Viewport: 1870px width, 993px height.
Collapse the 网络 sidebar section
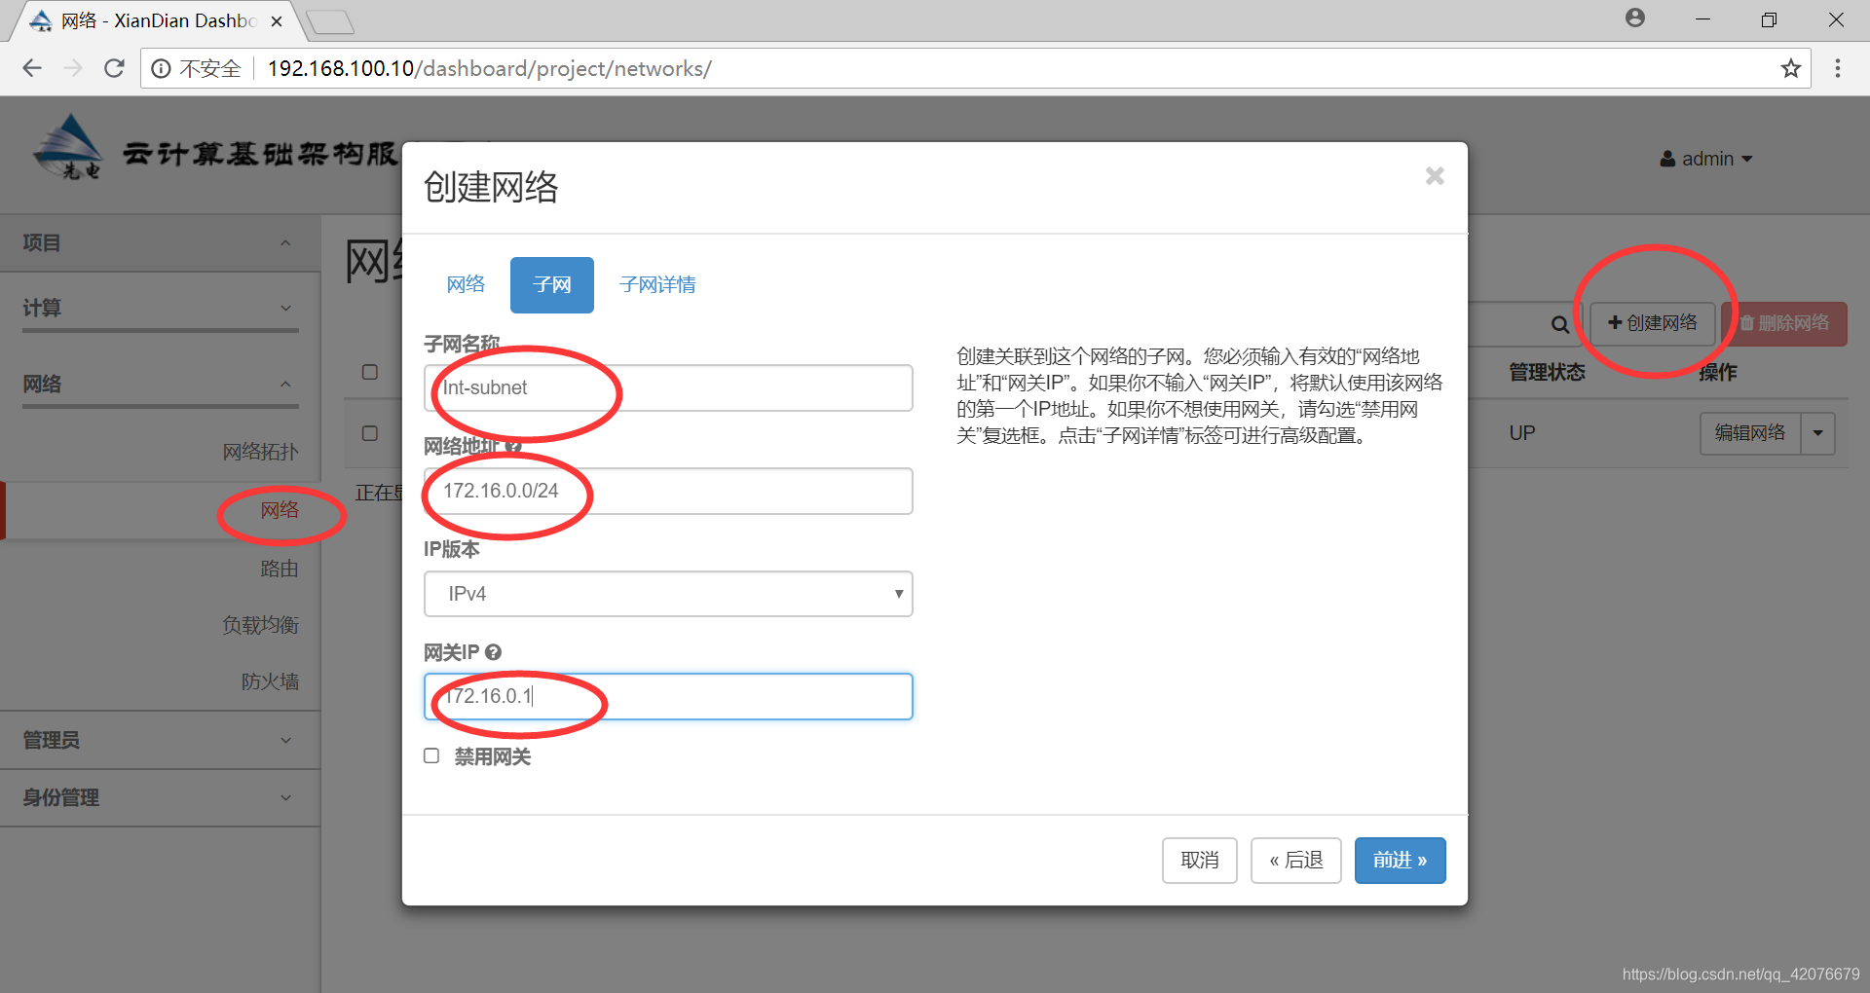click(160, 385)
